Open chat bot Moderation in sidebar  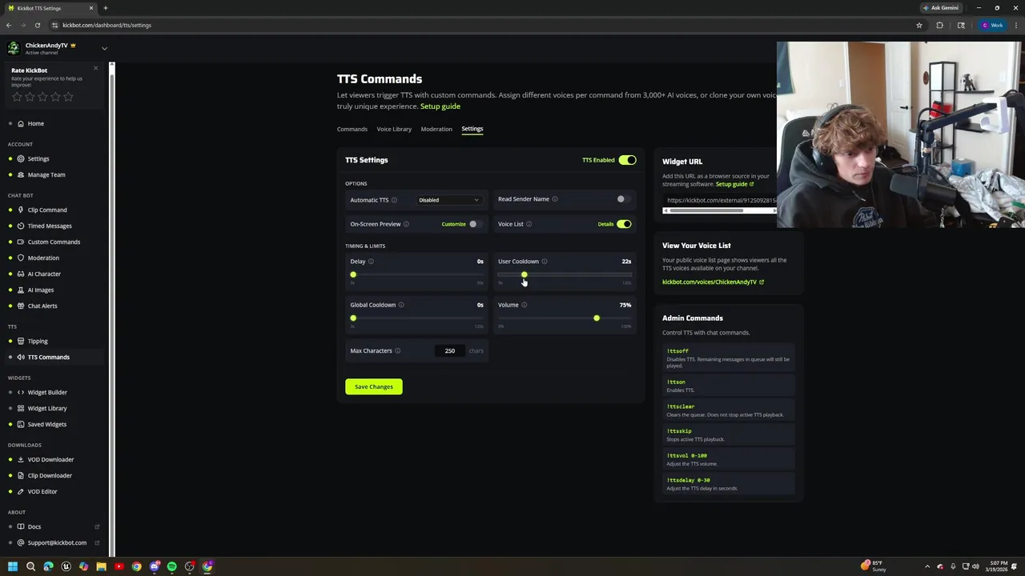tap(43, 258)
